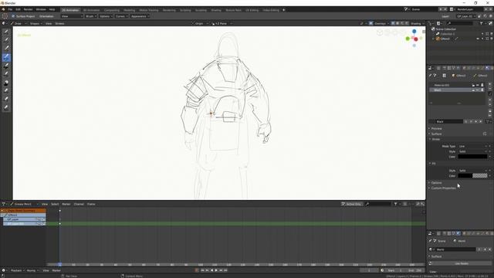Click remove material slot minus icon
The height and width of the screenshot is (278, 494).
tap(489, 89)
